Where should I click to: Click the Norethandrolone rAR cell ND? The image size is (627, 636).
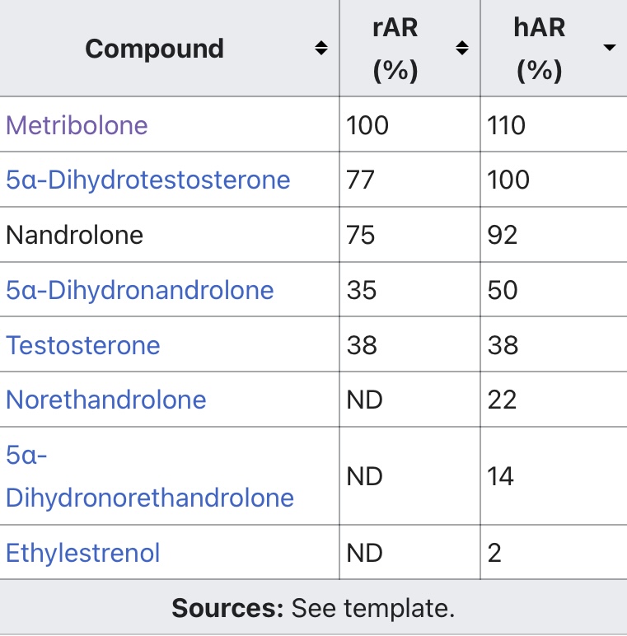tap(364, 400)
